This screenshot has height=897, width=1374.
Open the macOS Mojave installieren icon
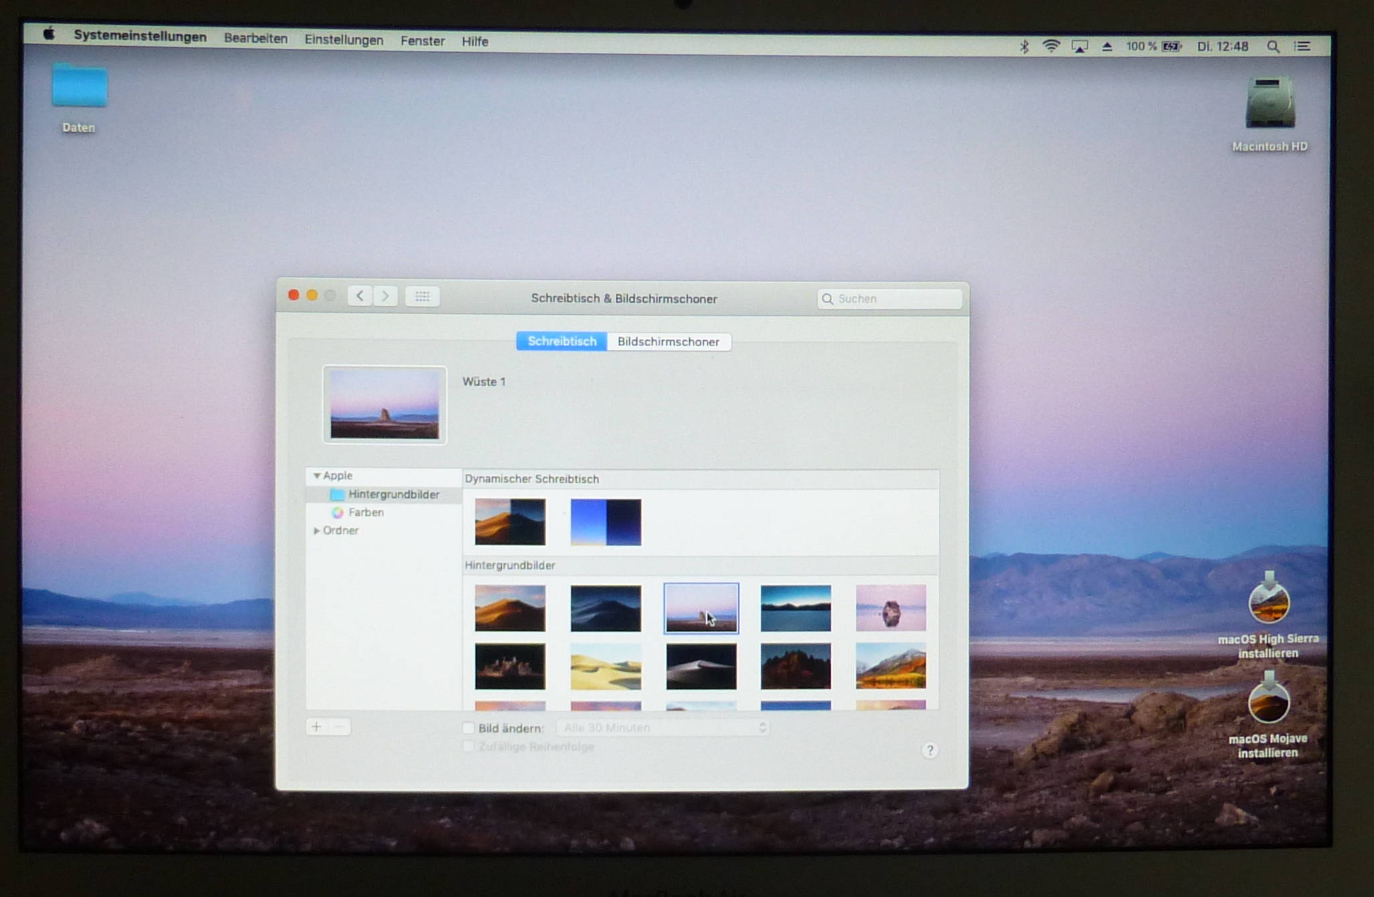click(1268, 703)
